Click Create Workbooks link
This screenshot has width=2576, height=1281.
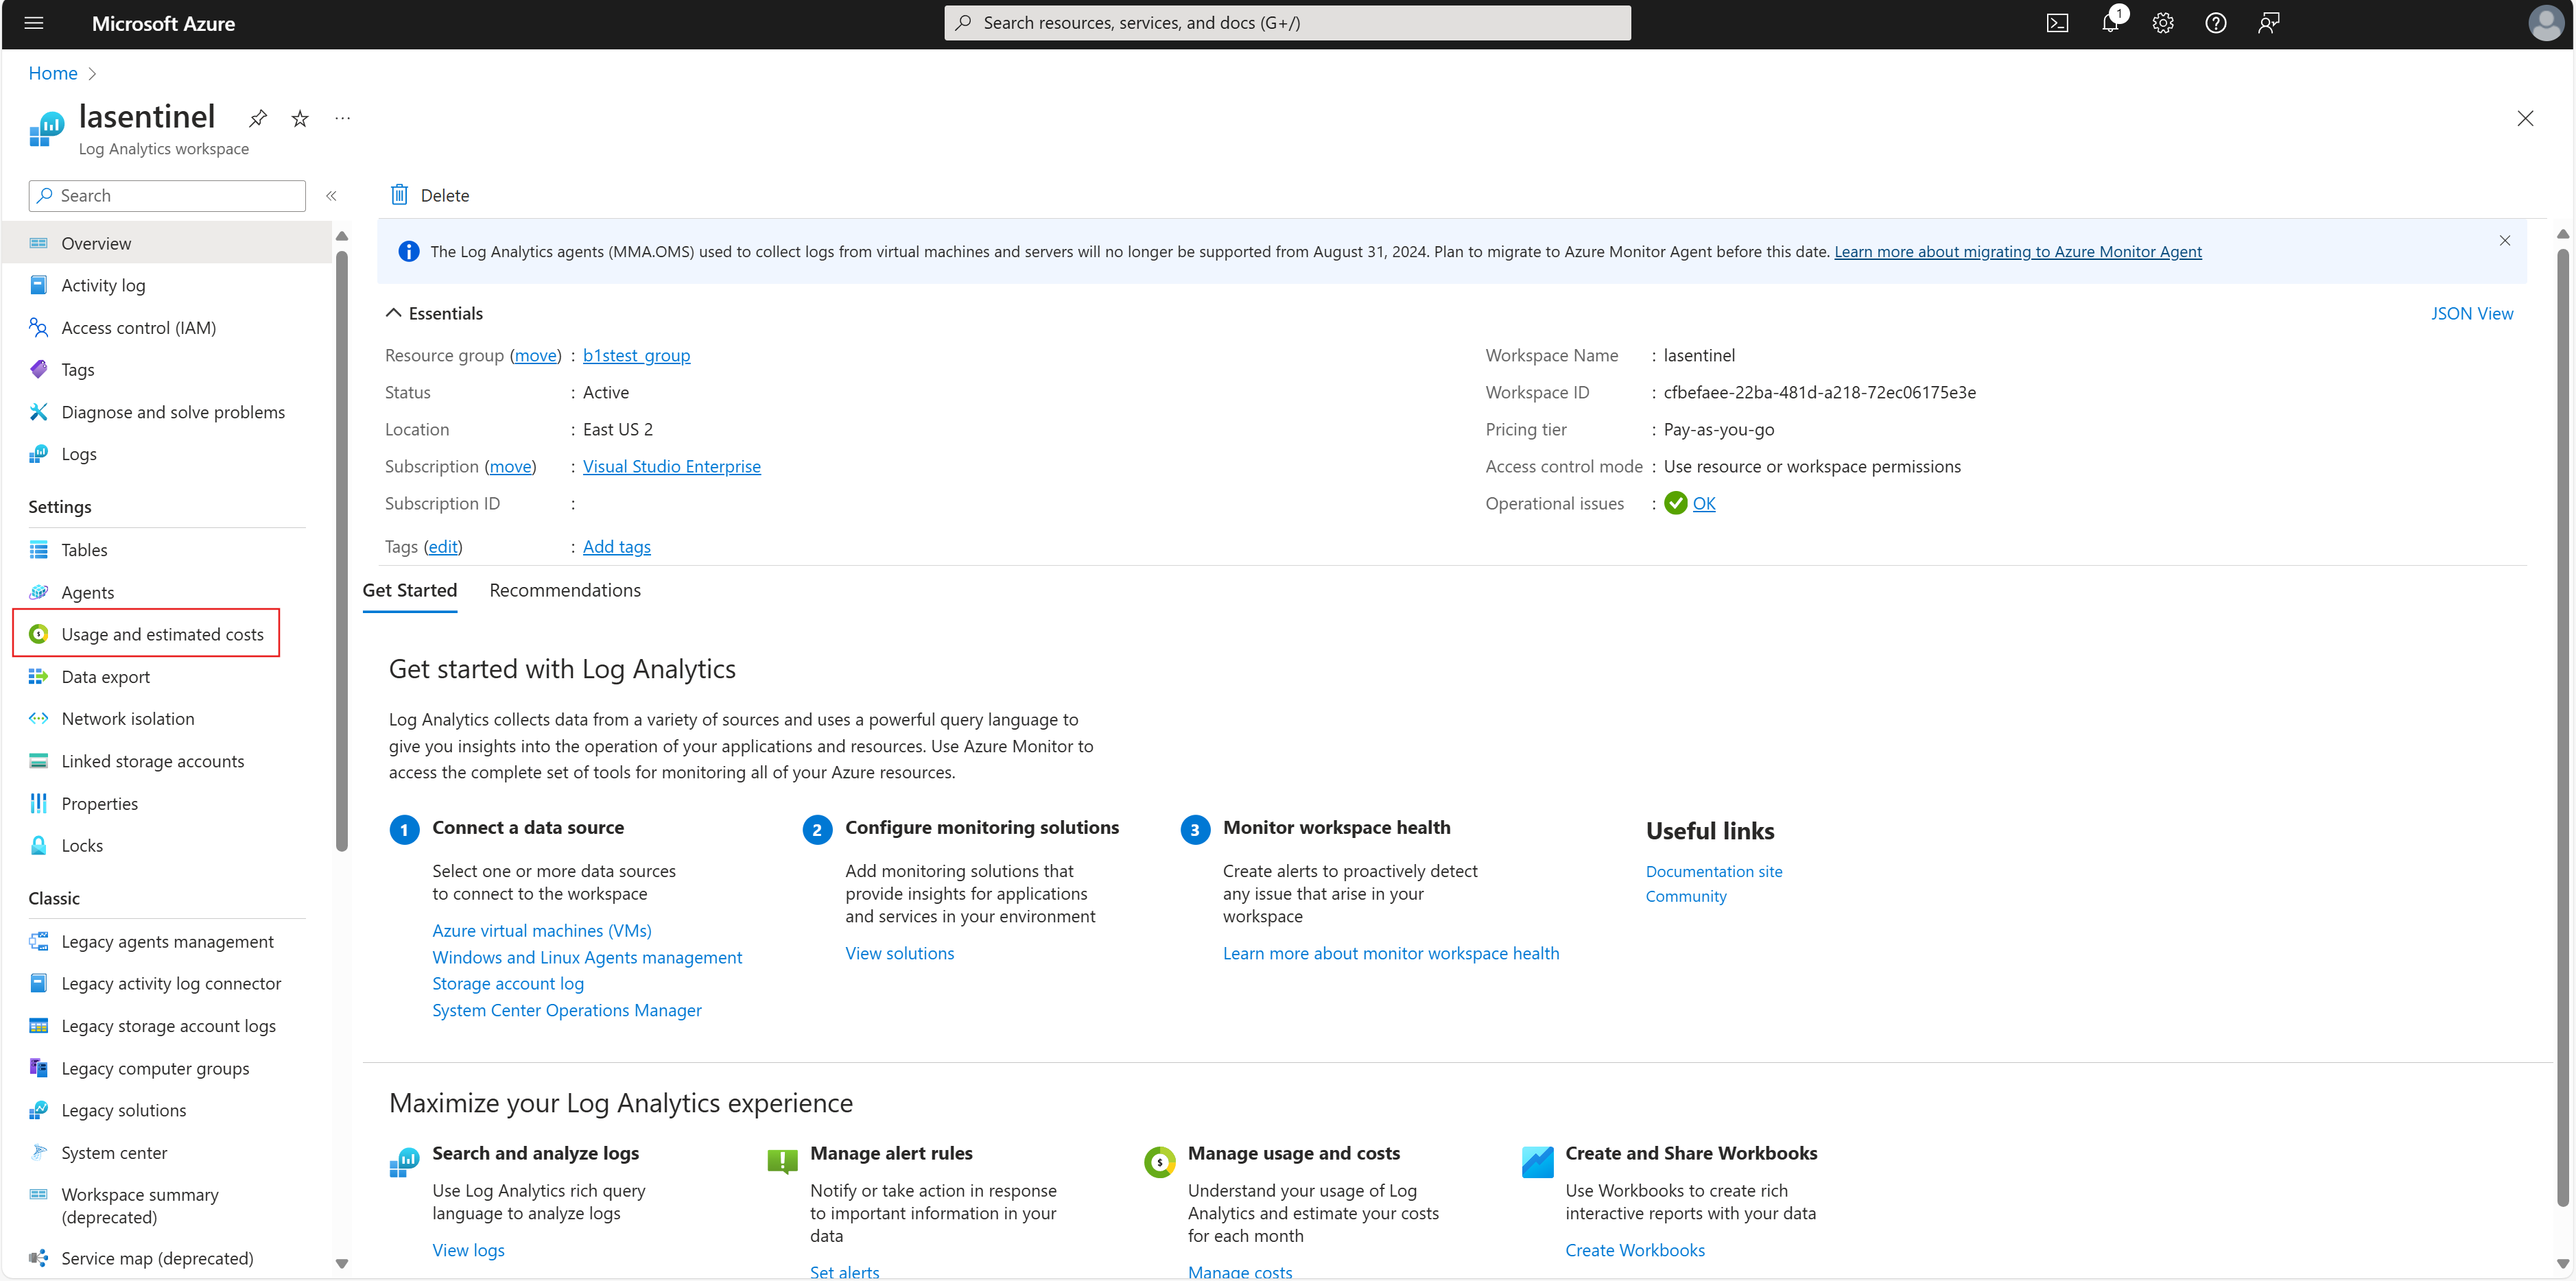(x=1634, y=1251)
